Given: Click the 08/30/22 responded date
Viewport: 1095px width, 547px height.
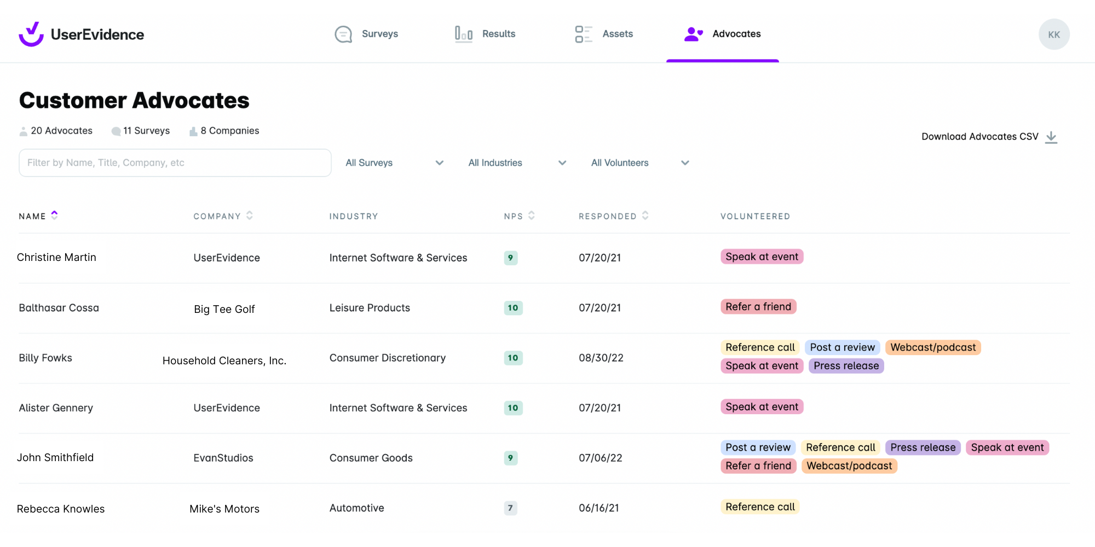Looking at the screenshot, I should click(601, 358).
